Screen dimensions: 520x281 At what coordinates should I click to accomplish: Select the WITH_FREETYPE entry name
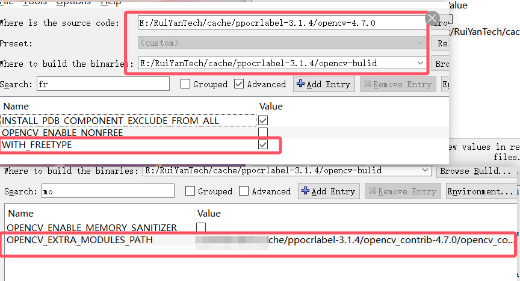37,145
